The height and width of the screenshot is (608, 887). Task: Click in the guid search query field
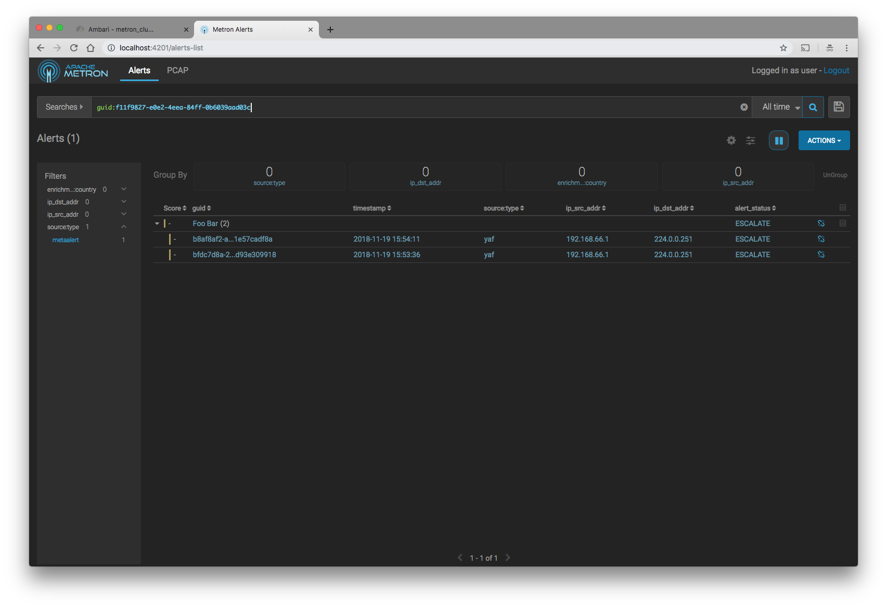coord(415,107)
